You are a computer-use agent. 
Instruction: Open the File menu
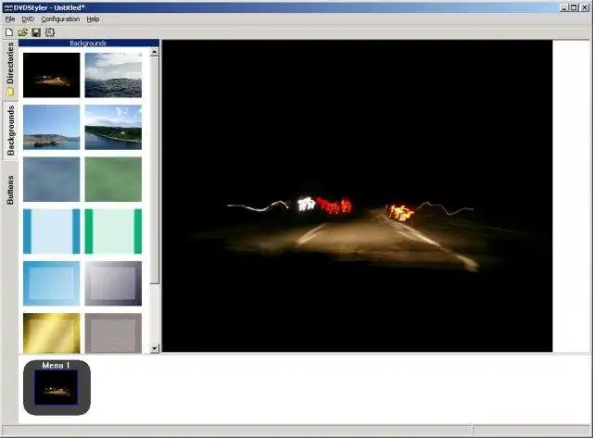tap(10, 19)
